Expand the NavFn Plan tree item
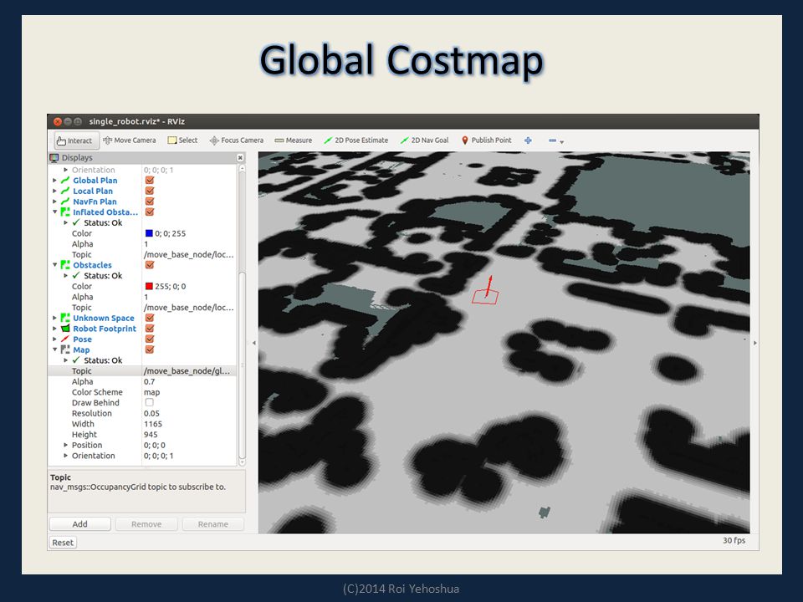Image resolution: width=803 pixels, height=602 pixels. click(x=55, y=202)
